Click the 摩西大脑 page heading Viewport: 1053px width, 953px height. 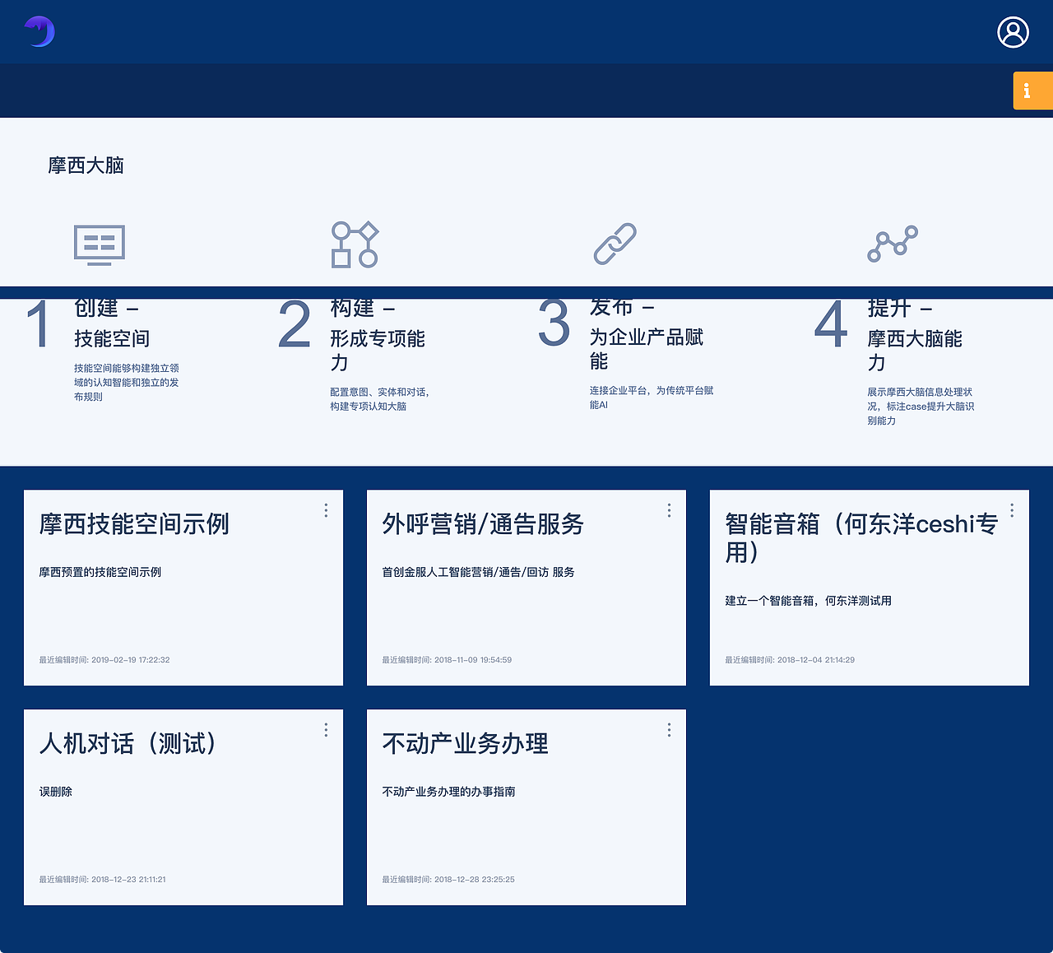coord(87,165)
